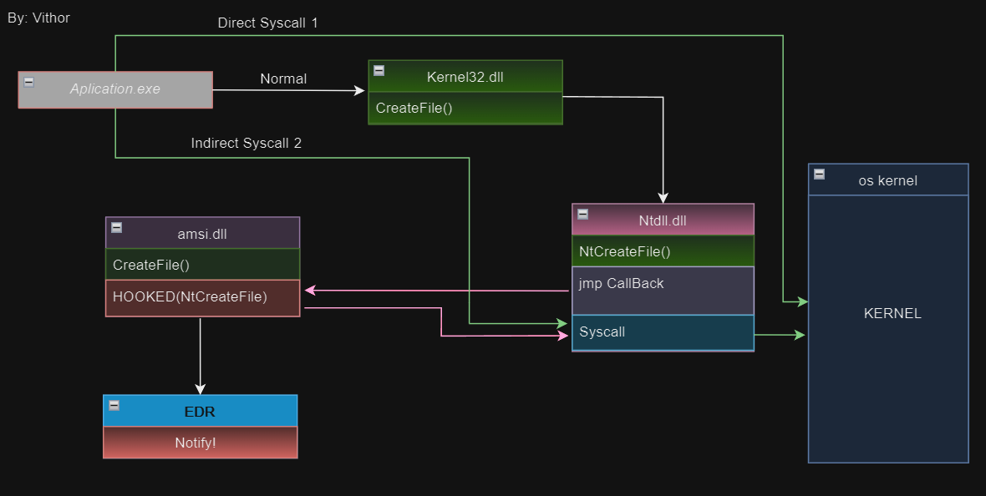
Task: Select the CreateFile() row in amsi.dll
Action: click(202, 265)
